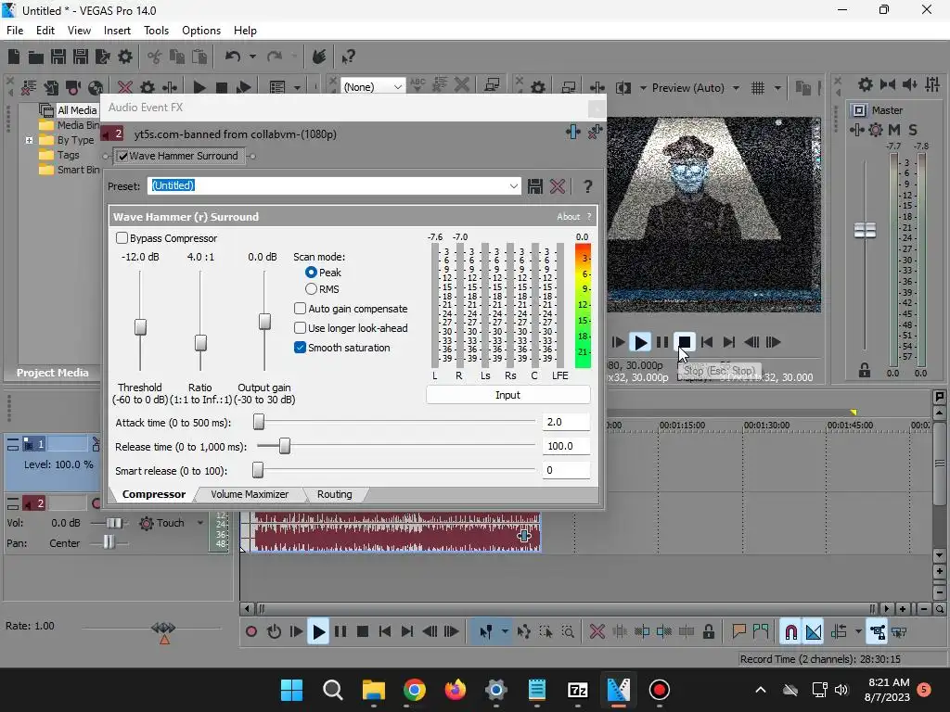This screenshot has height=712, width=950.
Task: Toggle Wave Hammer Surround plug-in checkbox
Action: click(x=123, y=156)
